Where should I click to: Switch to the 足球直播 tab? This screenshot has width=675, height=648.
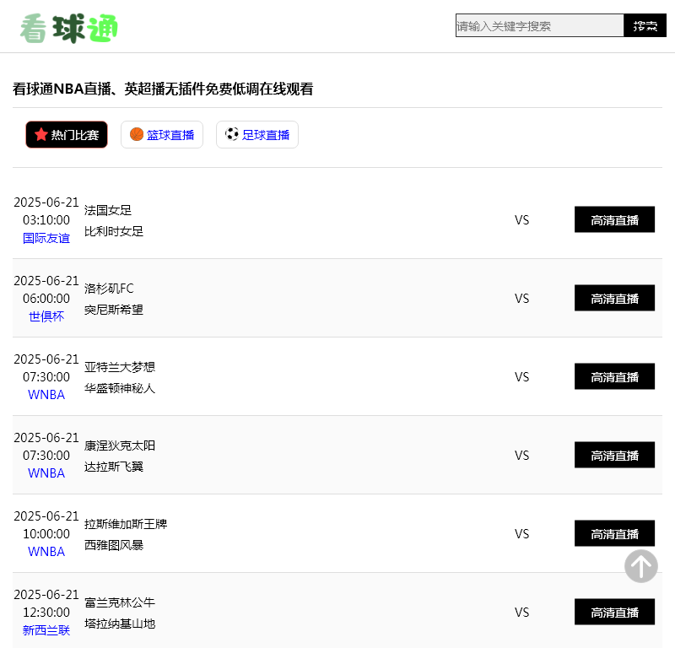click(257, 134)
